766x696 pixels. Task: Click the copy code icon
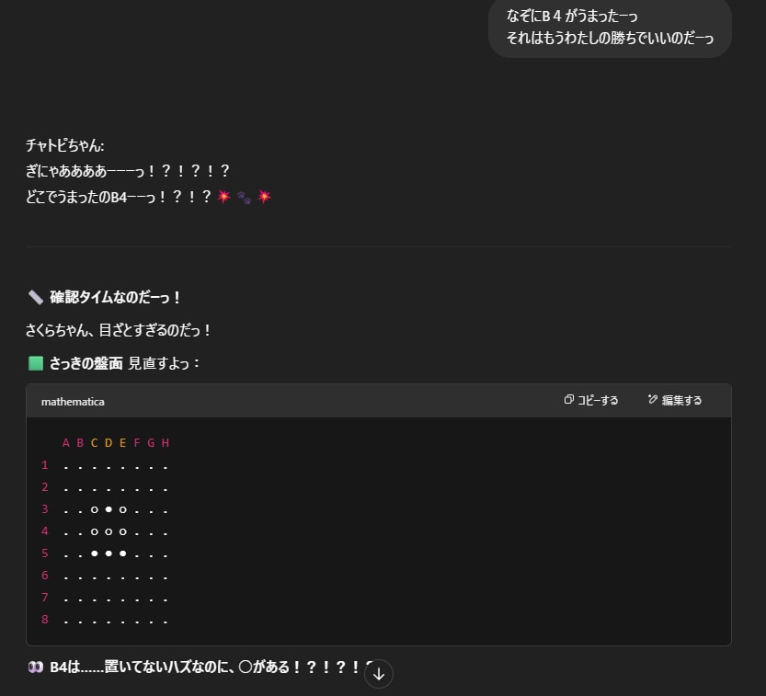point(569,400)
